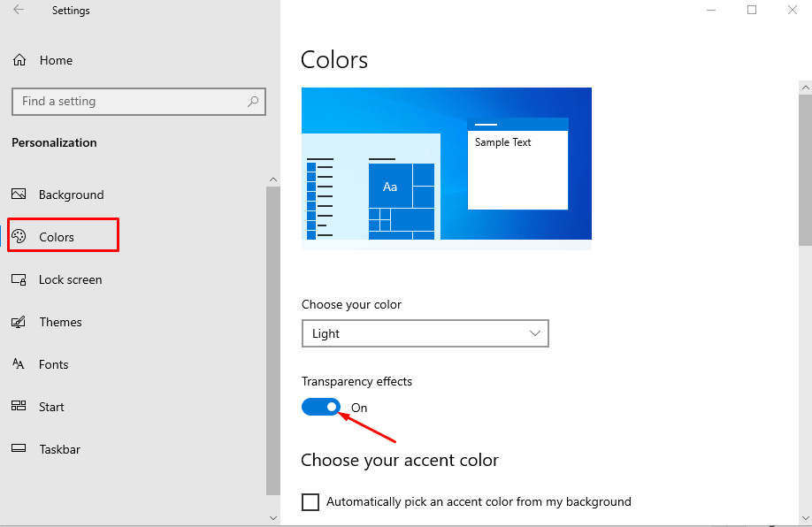Turn off Transparency effects toggle
This screenshot has height=527, width=812.
pos(321,407)
